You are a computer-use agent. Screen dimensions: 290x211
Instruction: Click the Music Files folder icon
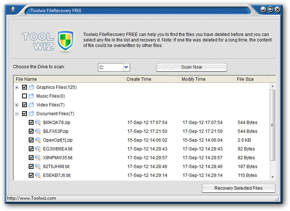[x=32, y=96]
